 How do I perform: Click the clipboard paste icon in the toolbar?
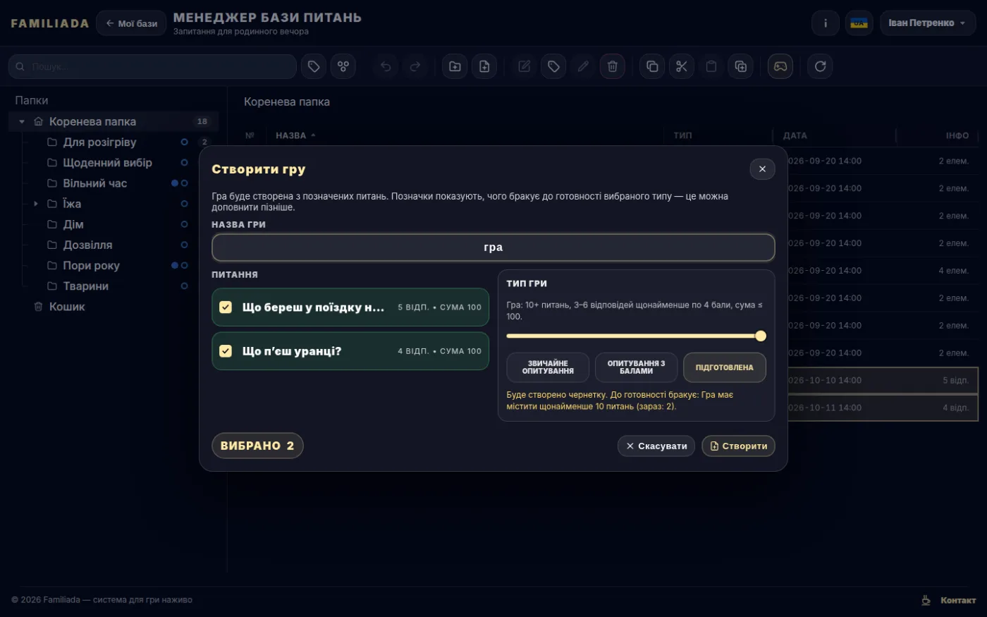pyautogui.click(x=711, y=66)
